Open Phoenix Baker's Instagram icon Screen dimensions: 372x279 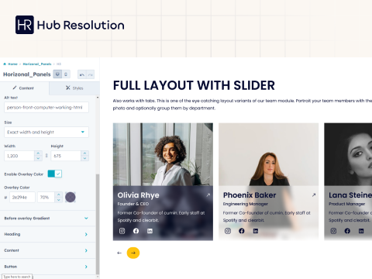[x=228, y=231]
